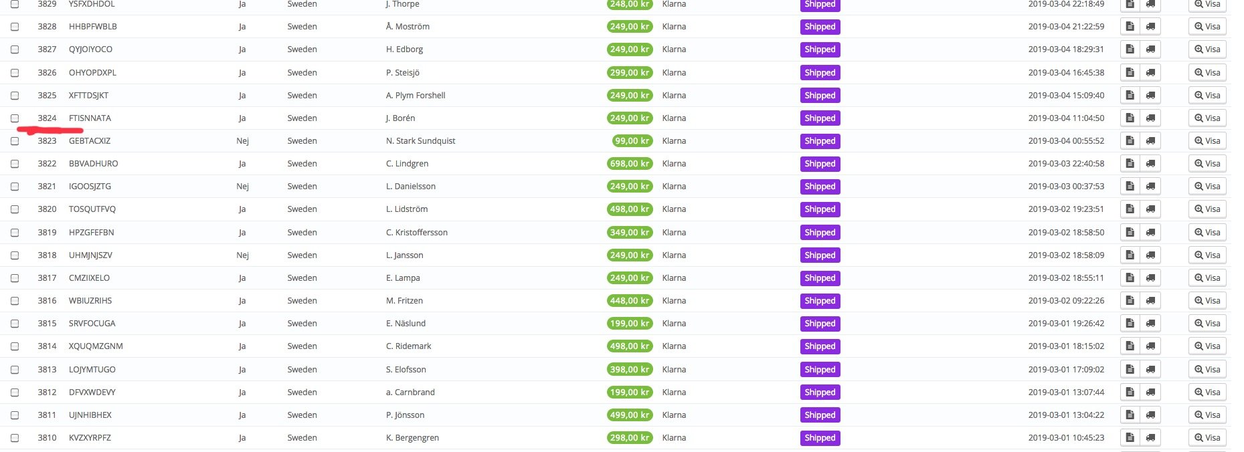The height and width of the screenshot is (452, 1244).
Task: Check the box next to order 3817
Action: pyautogui.click(x=15, y=278)
